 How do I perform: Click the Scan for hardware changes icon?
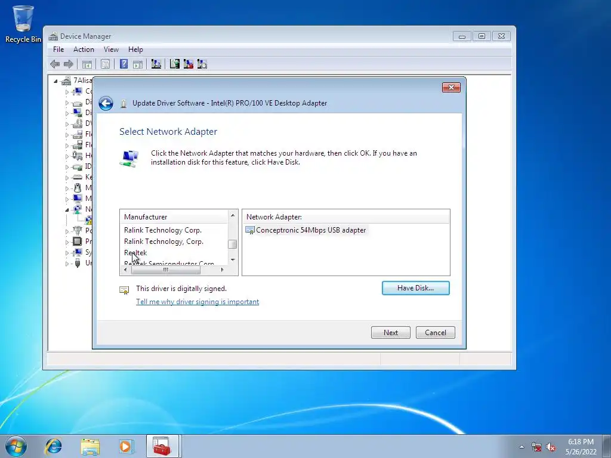click(156, 64)
